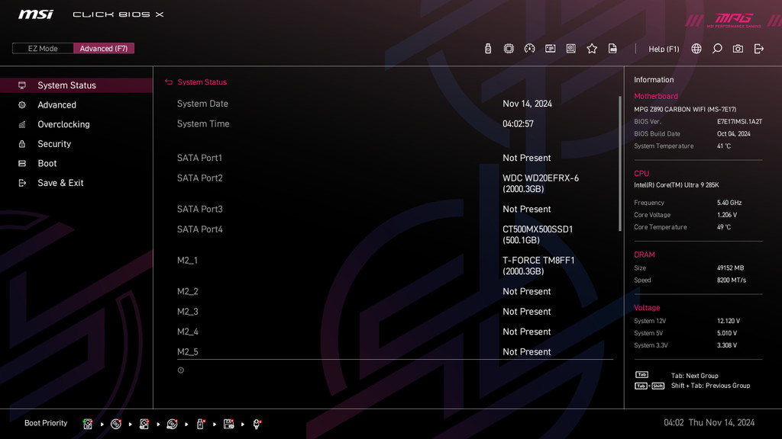This screenshot has height=439, width=782.
Task: Switch to EZ Mode
Action: tap(43, 48)
